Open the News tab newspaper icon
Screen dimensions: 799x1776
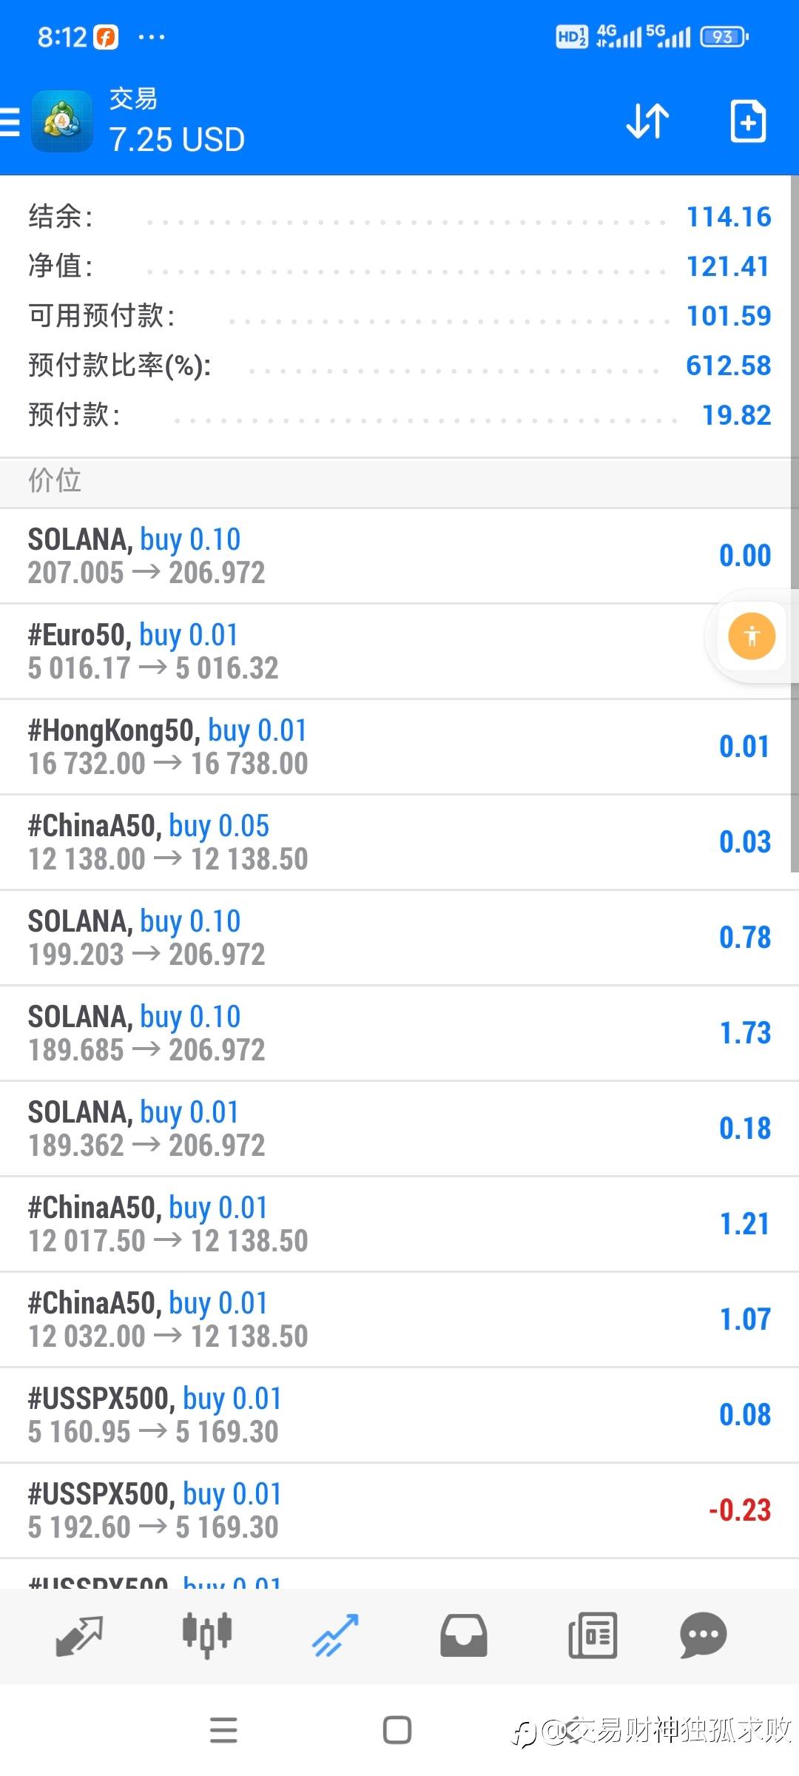pyautogui.click(x=592, y=1635)
